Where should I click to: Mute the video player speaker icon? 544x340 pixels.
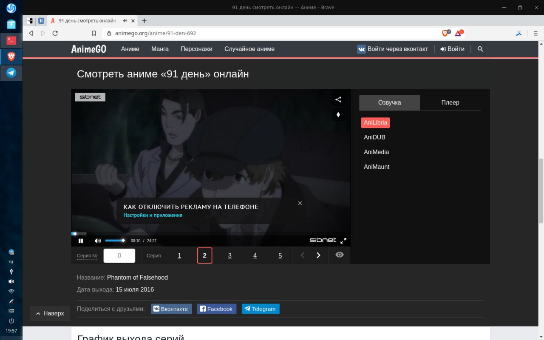pos(97,241)
